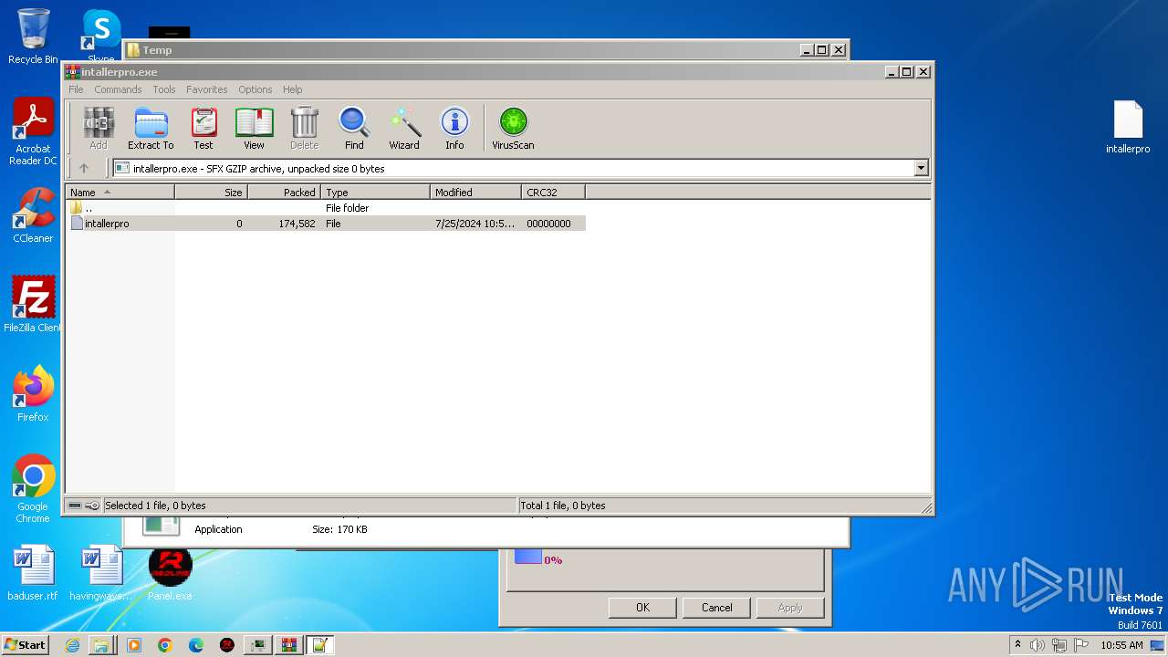Sort by the Modified column header
The image size is (1168, 657).
(476, 192)
